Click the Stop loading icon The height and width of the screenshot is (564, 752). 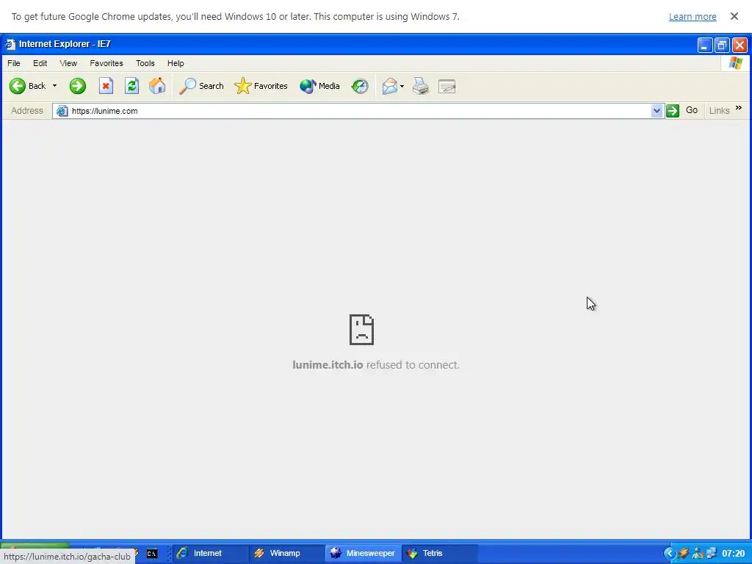(x=106, y=87)
